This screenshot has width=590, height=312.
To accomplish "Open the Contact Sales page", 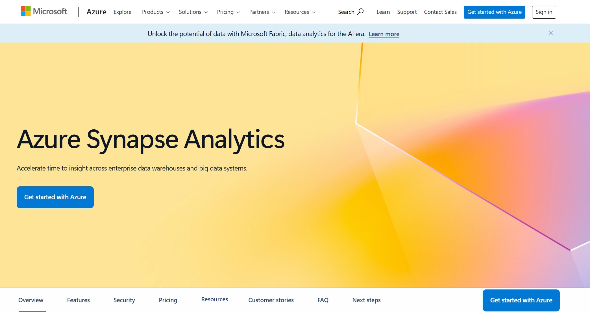I will [x=440, y=12].
